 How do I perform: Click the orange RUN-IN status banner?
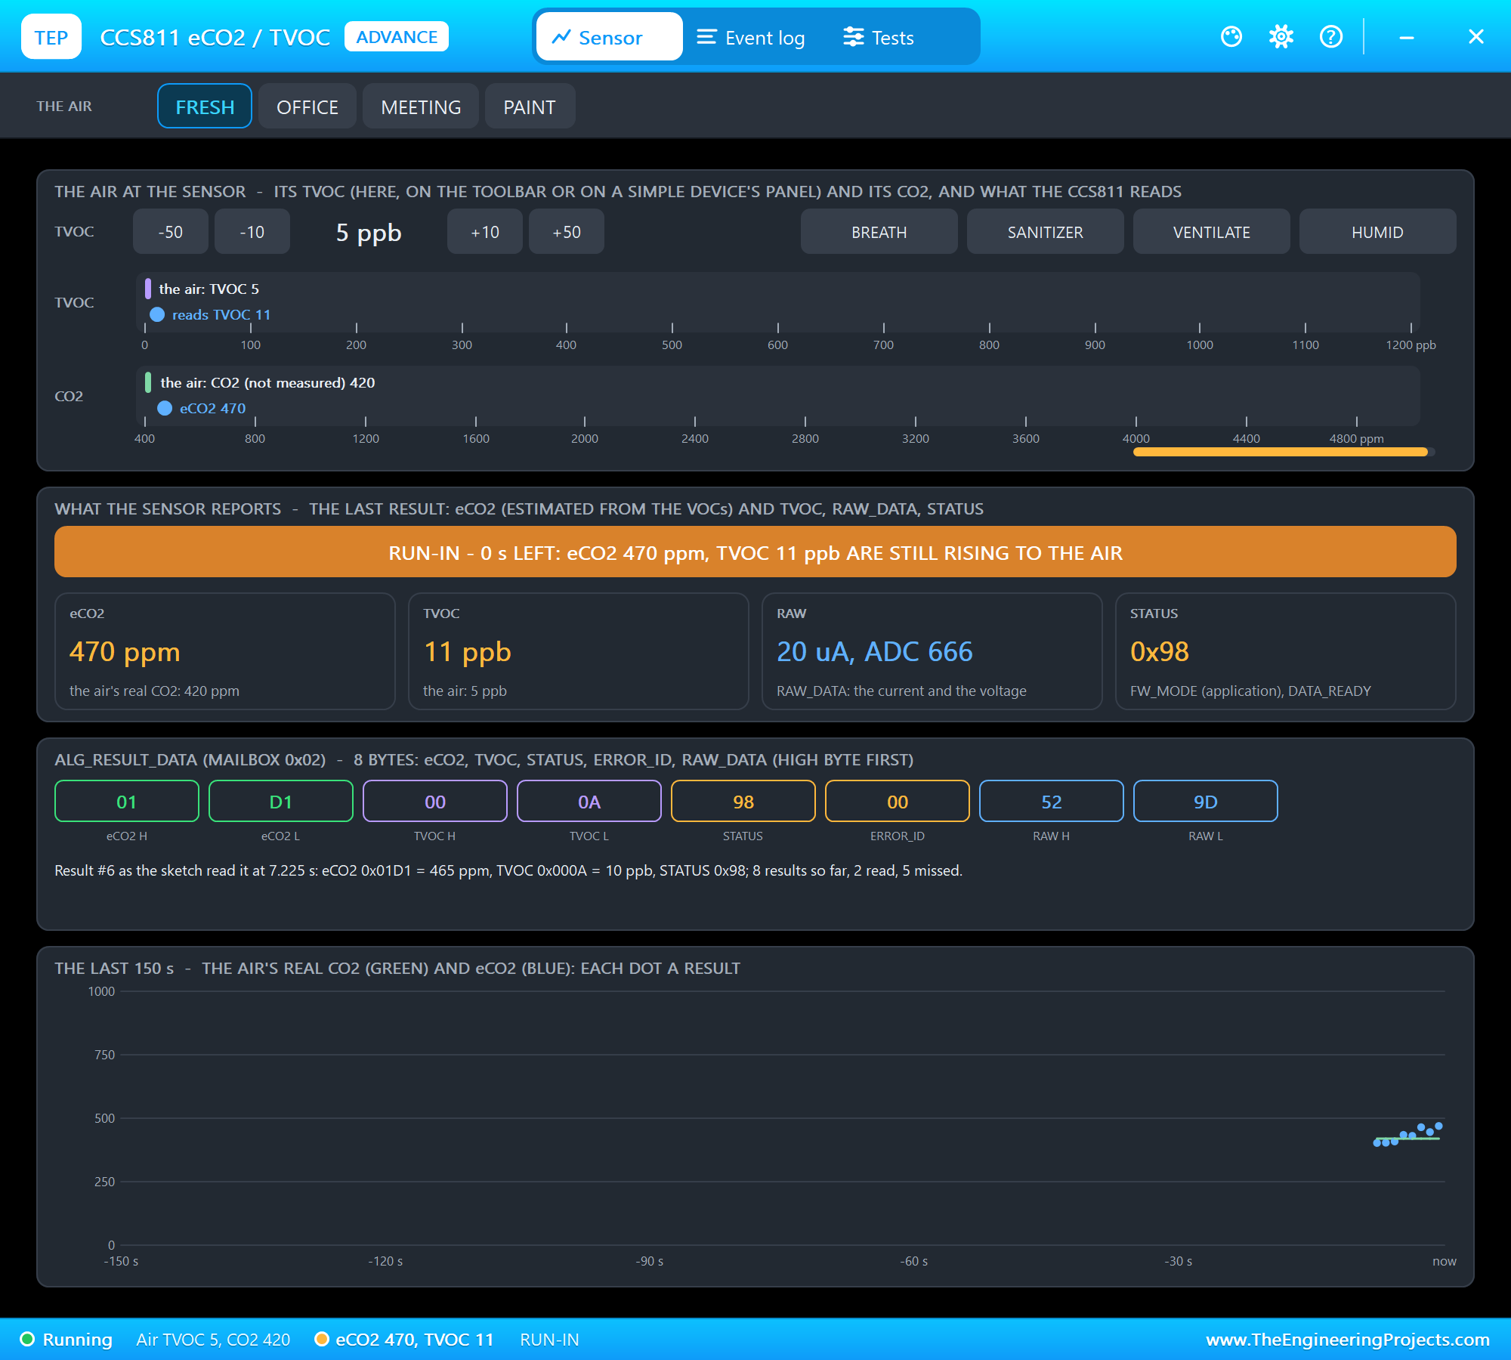[755, 552]
